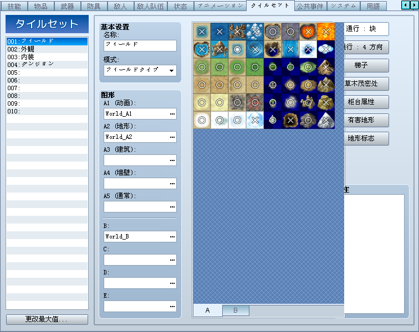The image size is (419, 332).
Task: Select tileset 003:内装 in the list
Action: [47, 57]
